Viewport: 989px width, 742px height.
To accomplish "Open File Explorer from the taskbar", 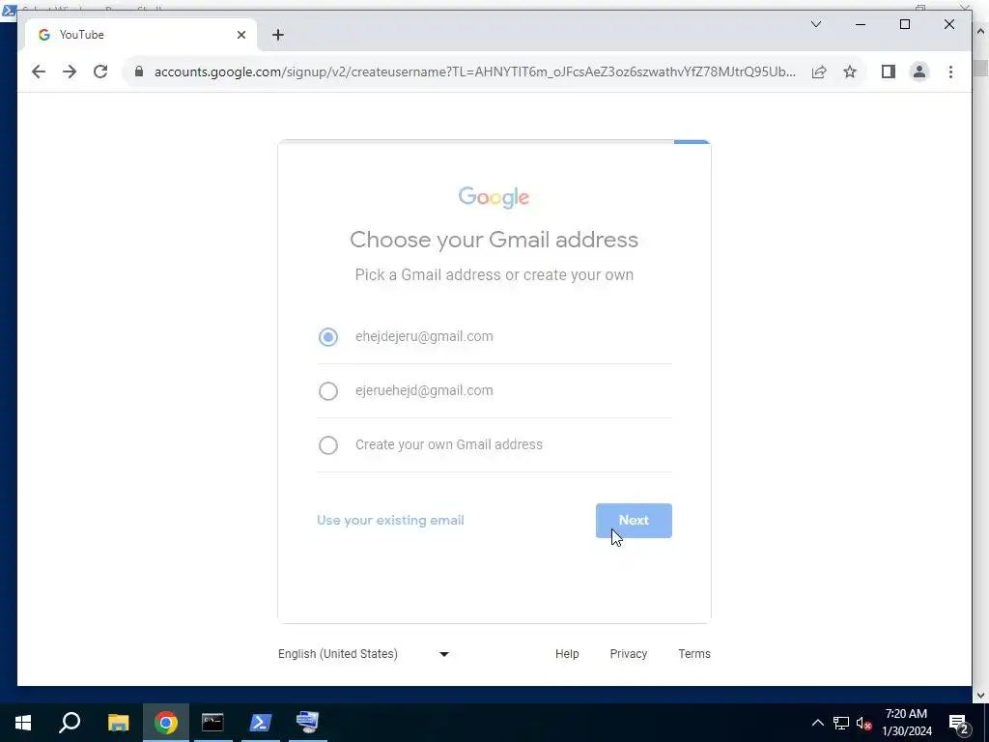I will coord(118,723).
